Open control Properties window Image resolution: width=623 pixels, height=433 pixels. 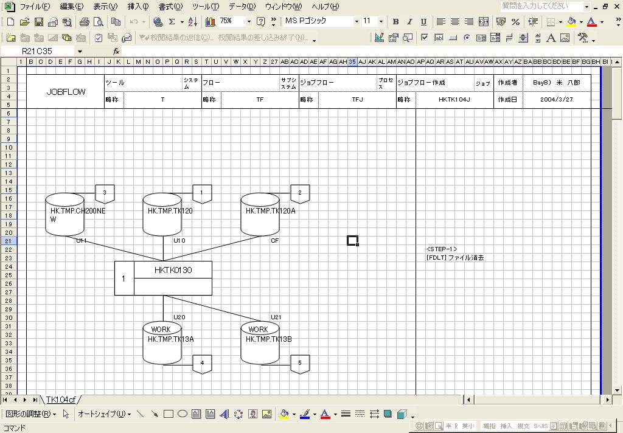click(x=394, y=38)
